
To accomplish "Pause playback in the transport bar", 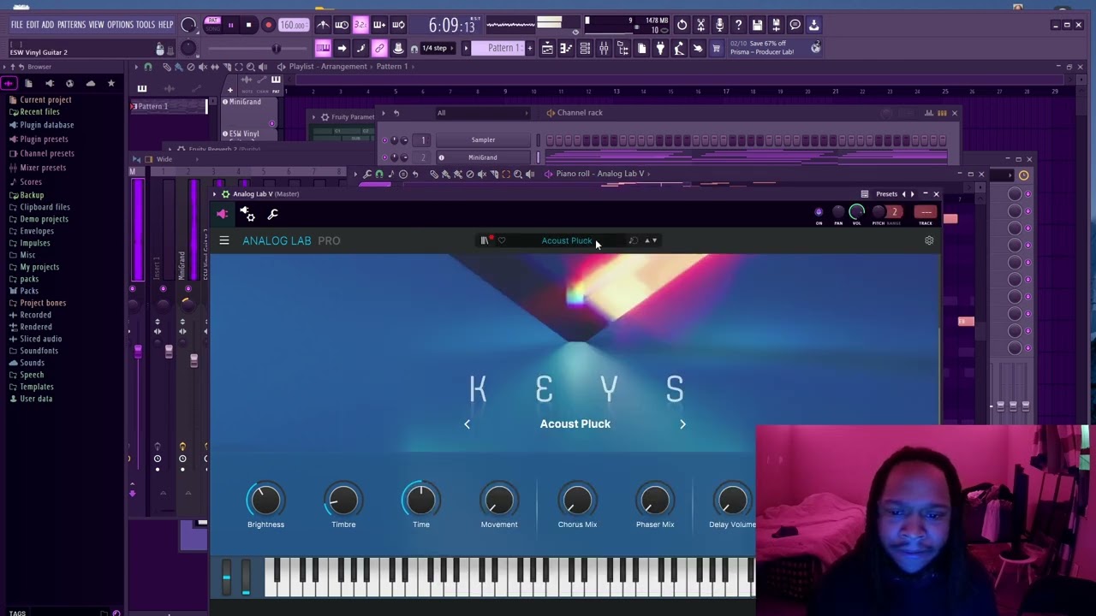I will coord(230,25).
